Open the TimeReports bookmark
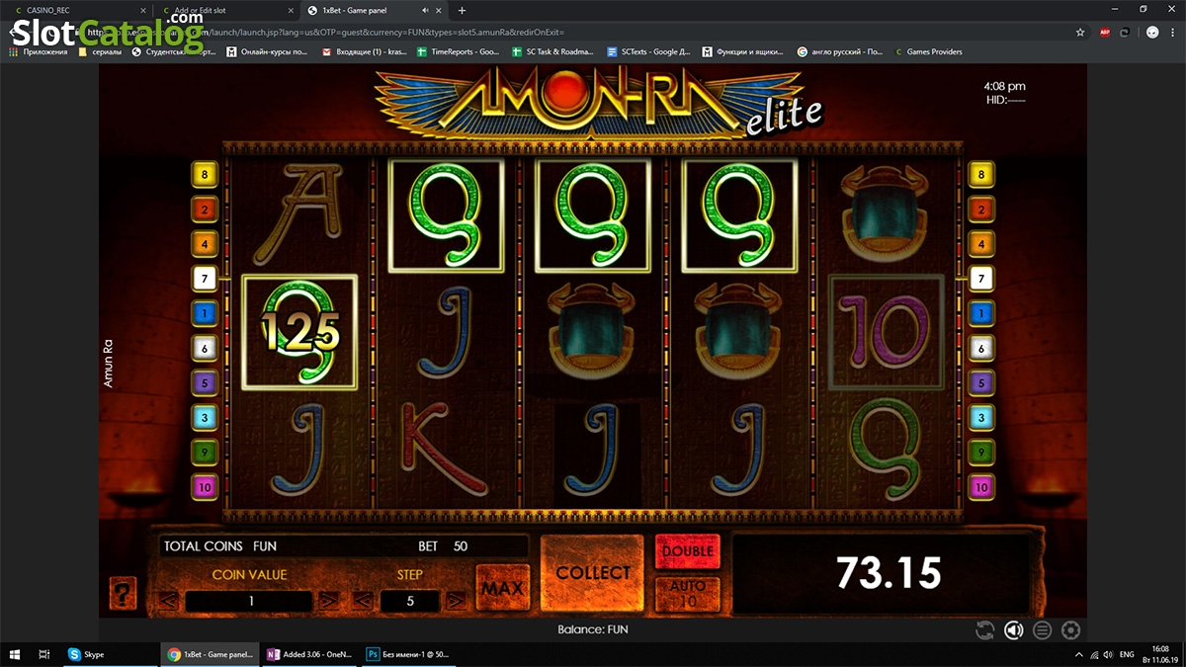The width and height of the screenshot is (1186, 667). [x=458, y=51]
